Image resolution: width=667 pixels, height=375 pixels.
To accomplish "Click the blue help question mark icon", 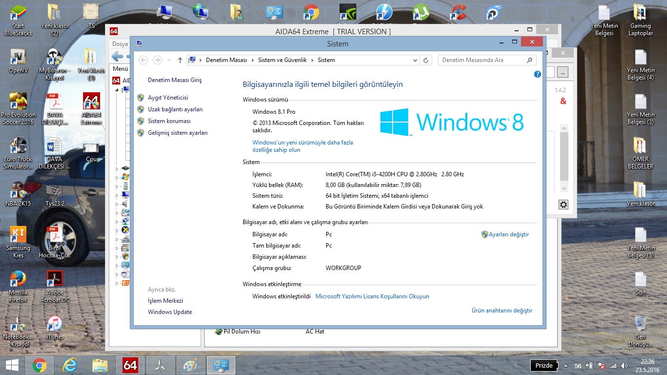I will coord(538,74).
